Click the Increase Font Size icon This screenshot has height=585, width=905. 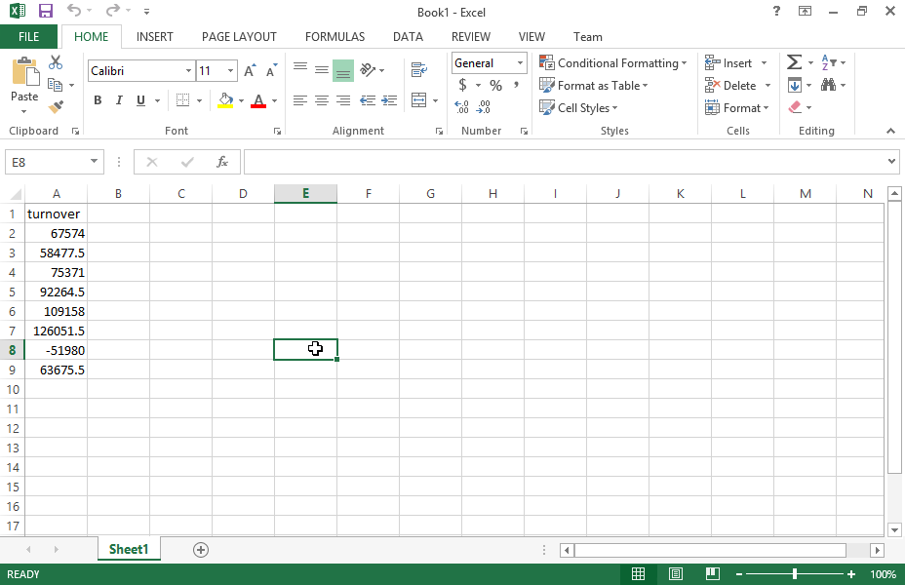click(250, 71)
